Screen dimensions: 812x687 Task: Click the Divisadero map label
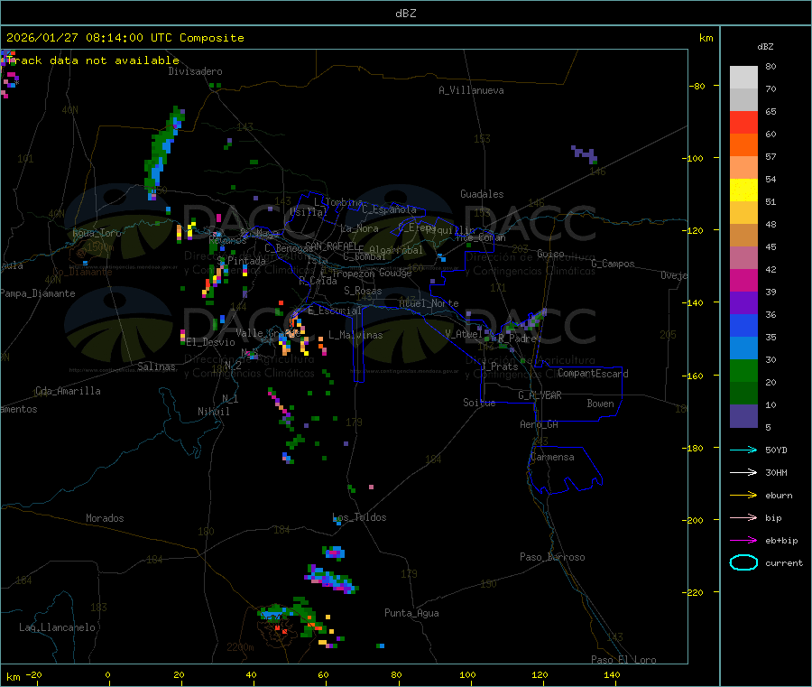pos(195,71)
